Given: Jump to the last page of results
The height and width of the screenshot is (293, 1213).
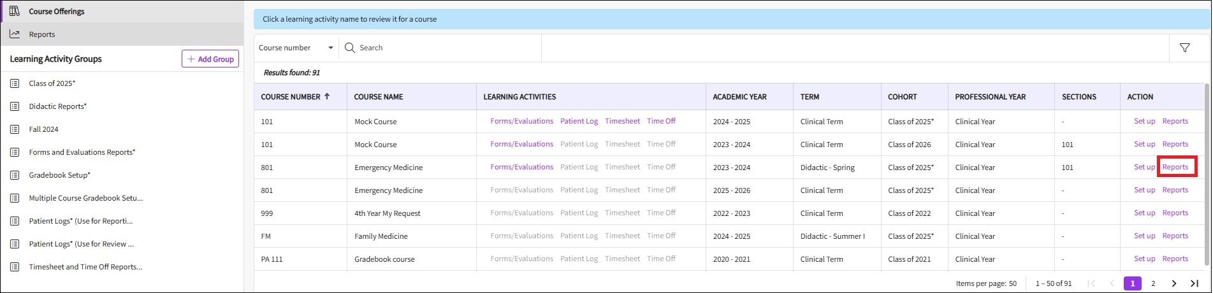Looking at the screenshot, I should 1195,283.
